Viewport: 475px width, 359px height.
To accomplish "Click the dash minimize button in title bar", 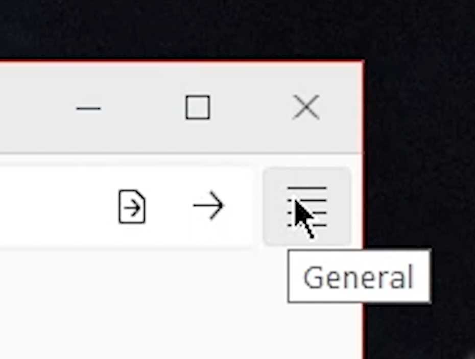I will coord(88,108).
